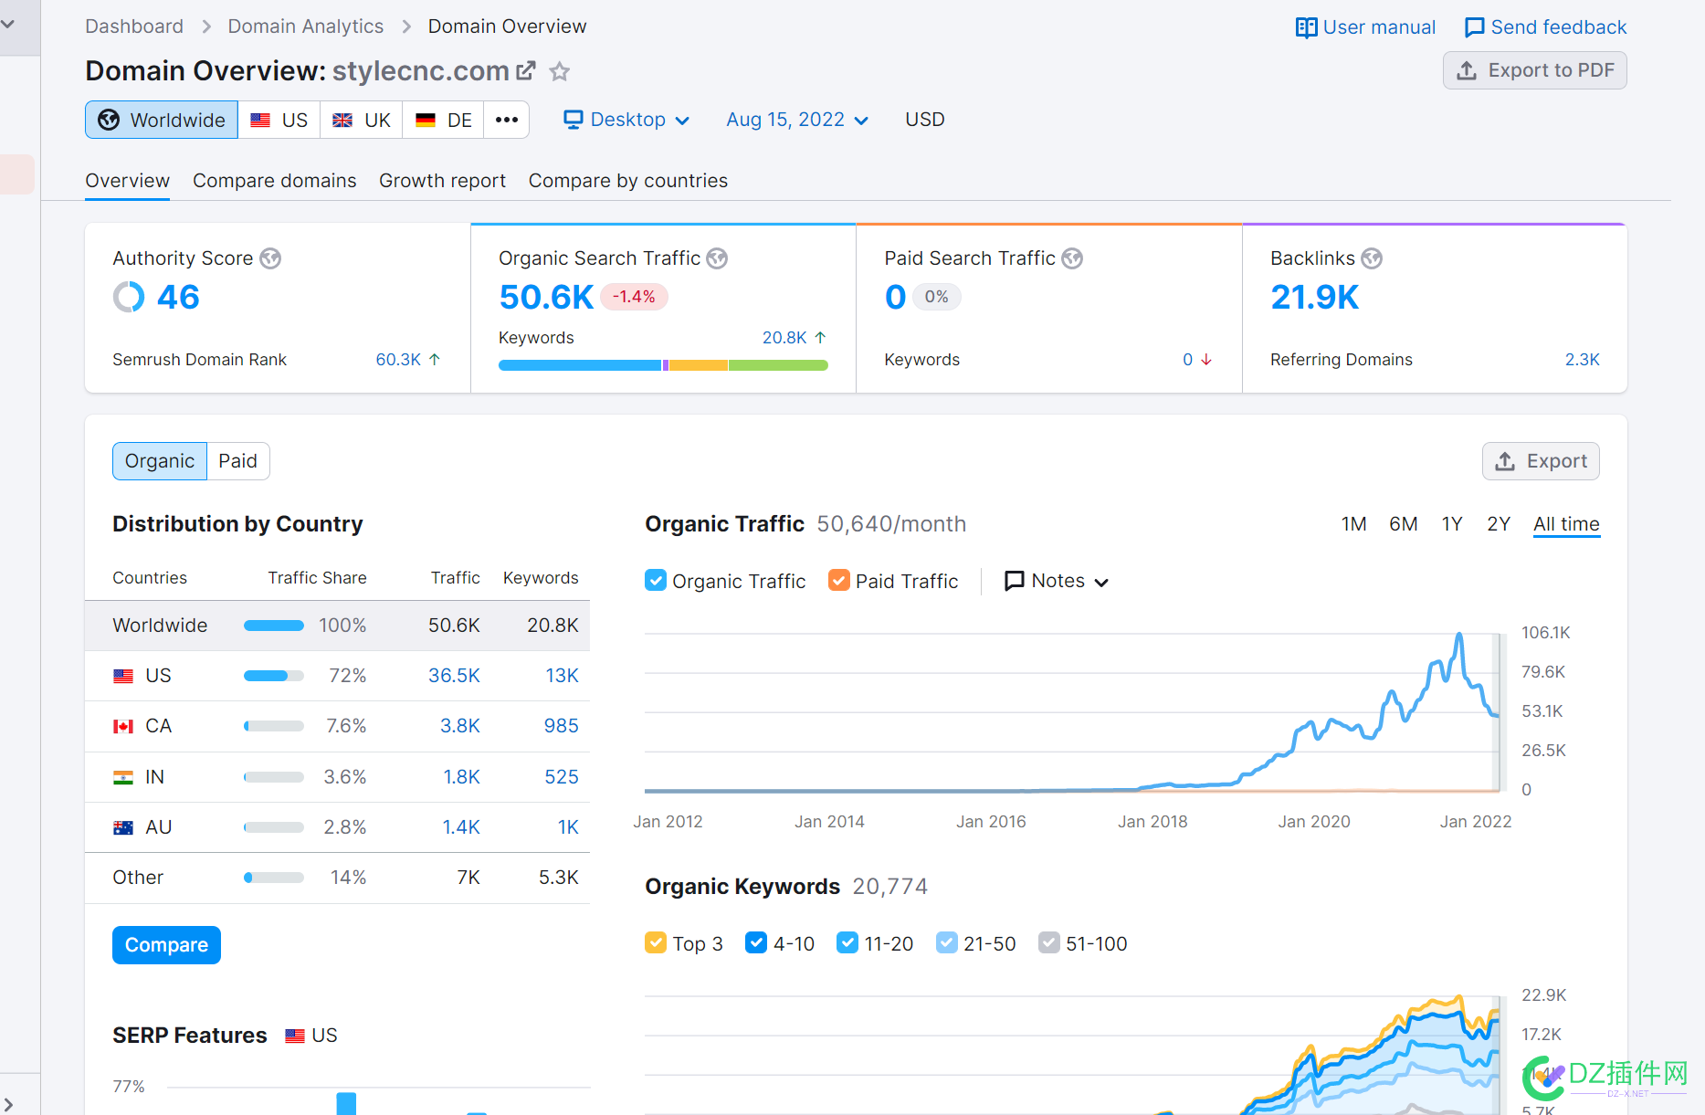This screenshot has height=1115, width=1705.
Task: Uncheck the 51-100 keywords checkbox
Action: [x=1049, y=942]
